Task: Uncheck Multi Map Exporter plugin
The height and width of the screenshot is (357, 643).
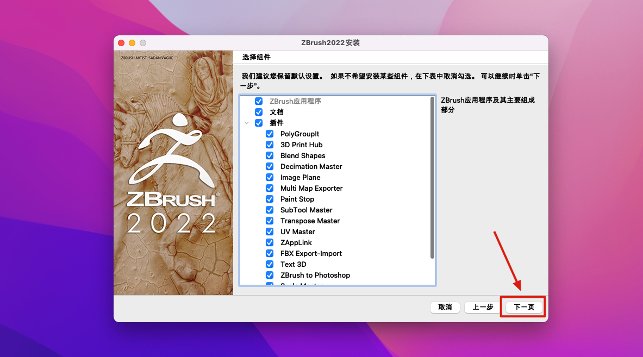Action: [270, 188]
